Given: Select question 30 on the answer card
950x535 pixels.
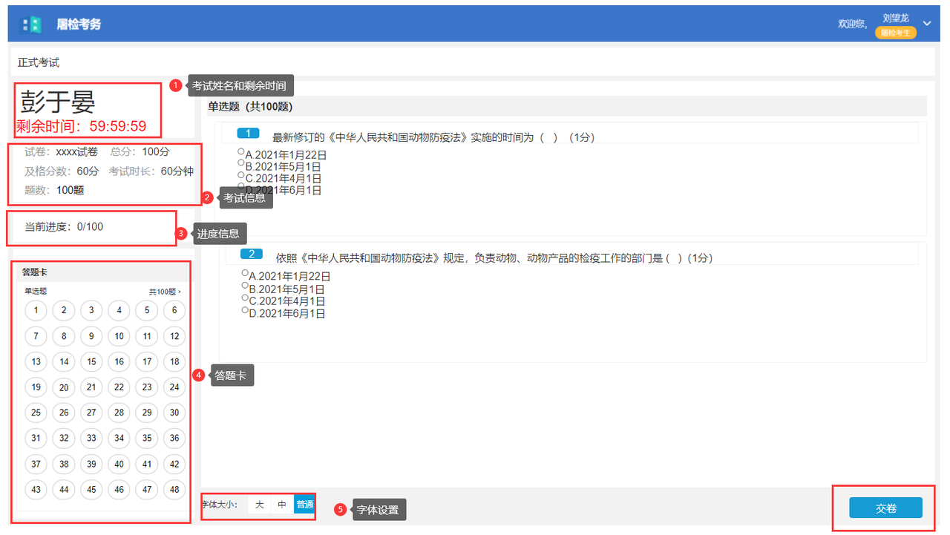Looking at the screenshot, I should [x=174, y=413].
